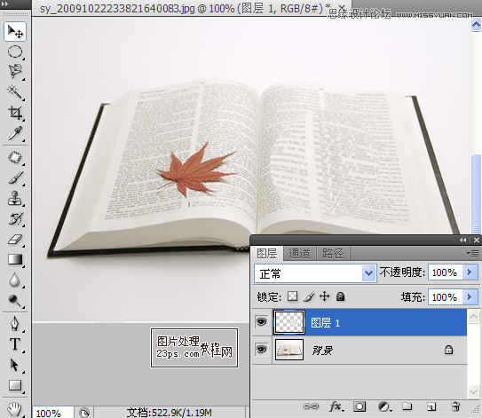The image size is (482, 418).
Task: Create new fill or adjustment layer
Action: click(x=384, y=406)
